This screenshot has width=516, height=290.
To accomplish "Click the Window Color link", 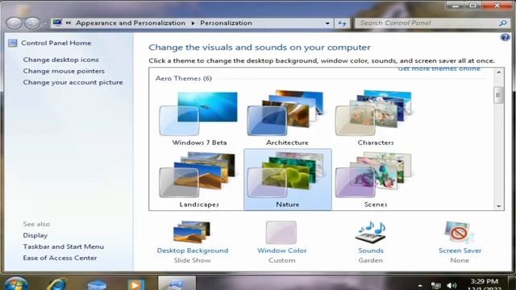I will (281, 251).
